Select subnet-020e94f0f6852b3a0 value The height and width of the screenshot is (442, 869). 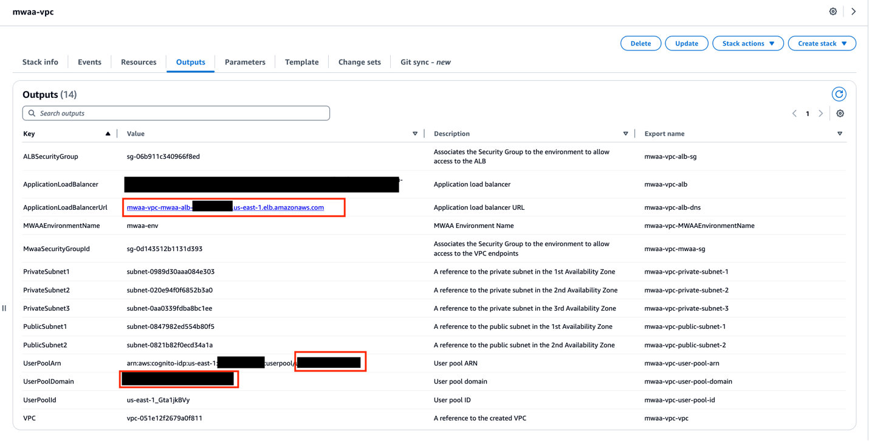pos(170,291)
